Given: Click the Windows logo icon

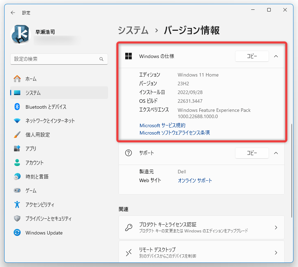Looking at the screenshot, I should coord(128,56).
